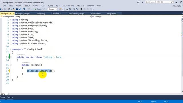This screenshot has height=103, width=183.
Task: Open the Debug configuration combo box
Action: (x=53, y=9)
